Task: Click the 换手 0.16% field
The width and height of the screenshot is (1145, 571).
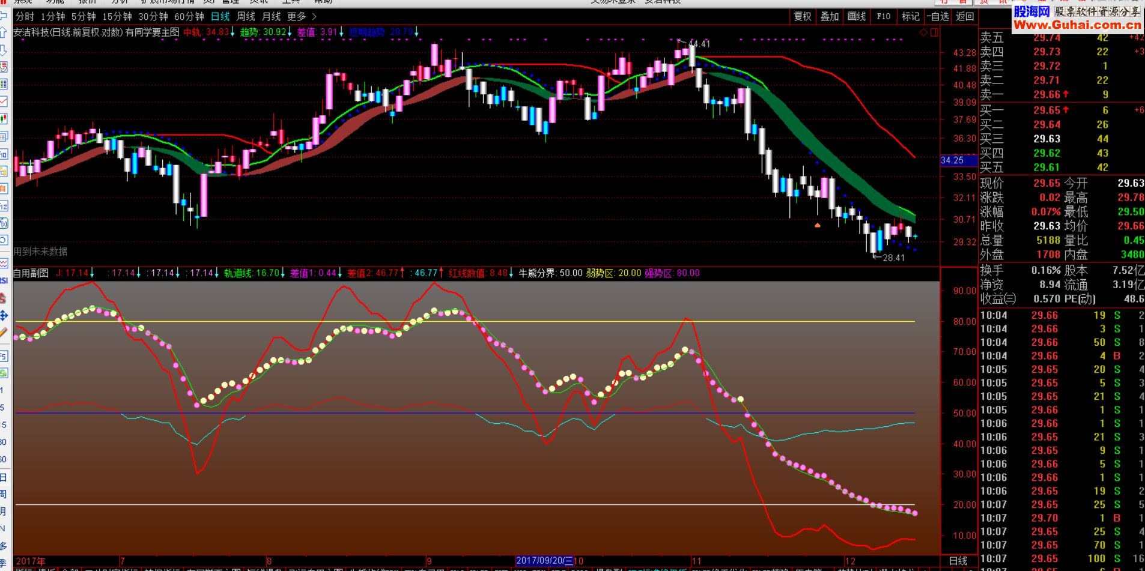Action: point(1020,270)
